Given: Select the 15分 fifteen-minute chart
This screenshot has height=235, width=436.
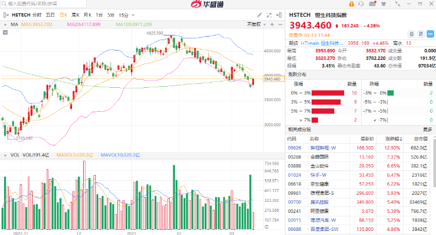Looking at the screenshot, I should (x=123, y=15).
